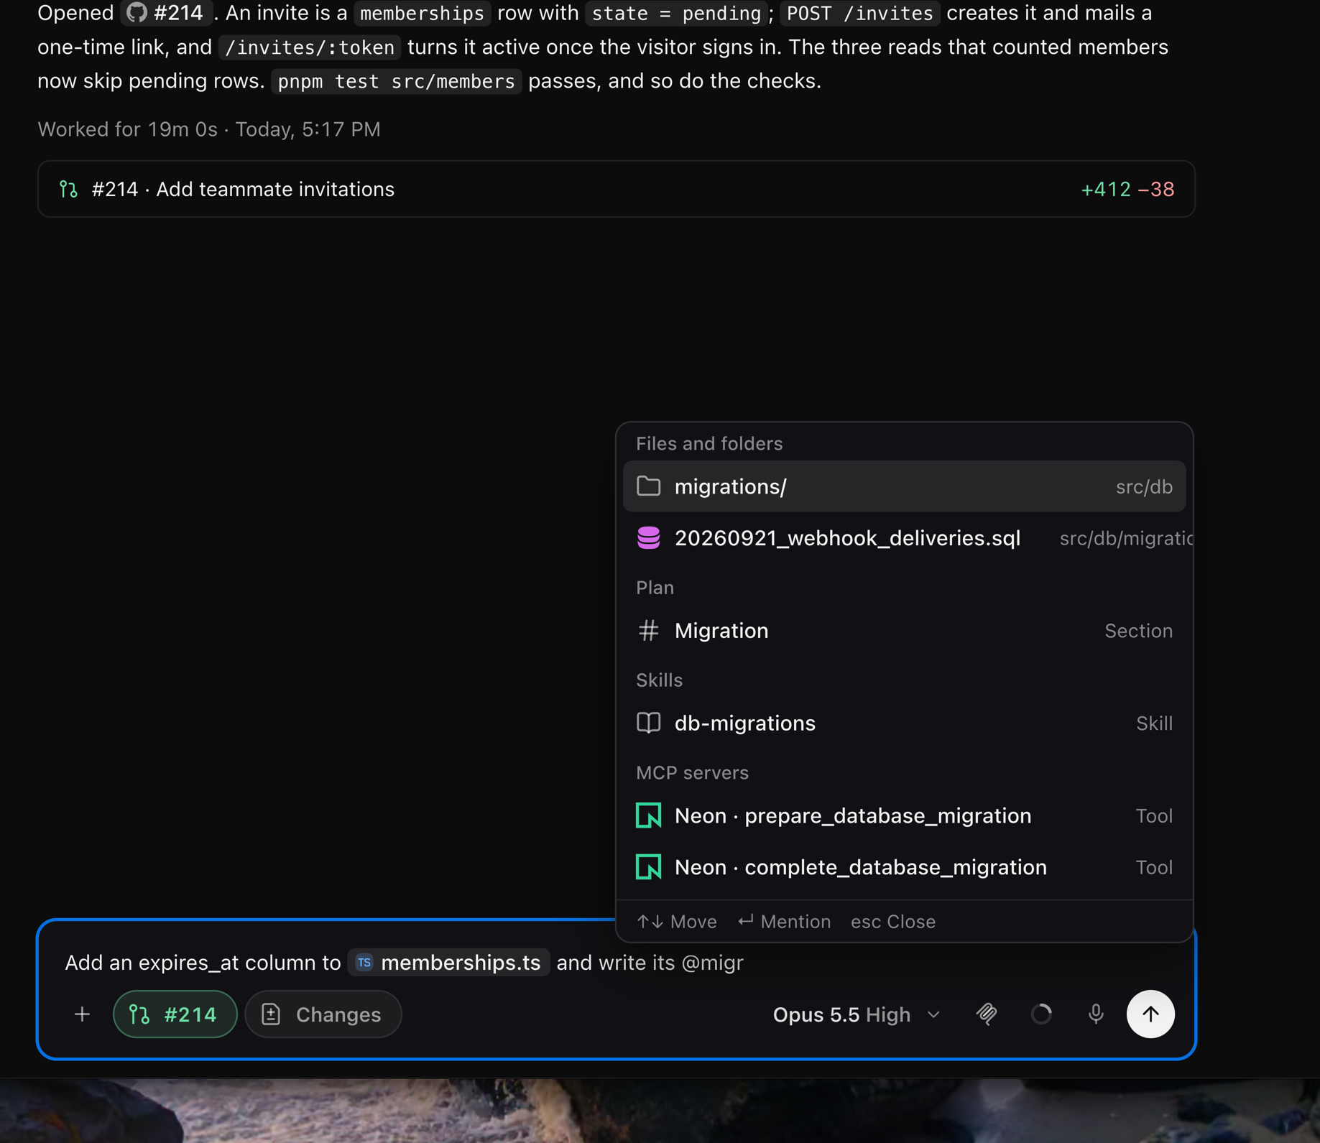Toggle the #214 pull request chip
Screen dimensions: 1320x1143
click(x=175, y=1014)
